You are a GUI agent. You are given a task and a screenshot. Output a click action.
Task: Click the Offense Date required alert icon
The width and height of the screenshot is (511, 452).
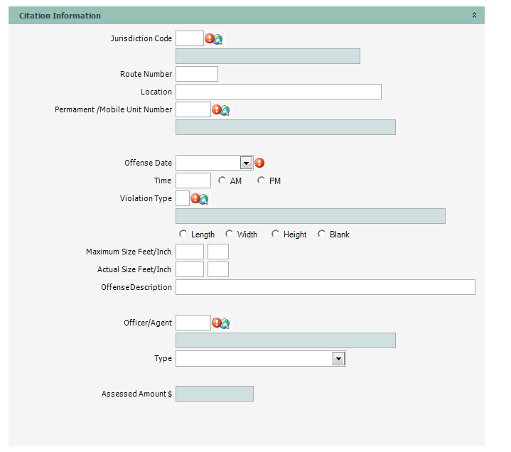coord(259,163)
